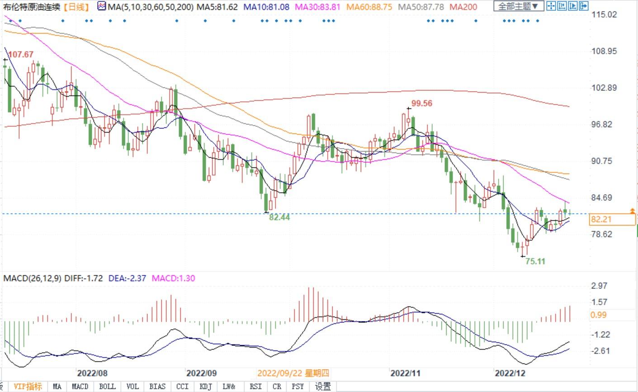638x392 pixels.
Task: Click the 99.56 high price marker
Action: pyautogui.click(x=422, y=104)
